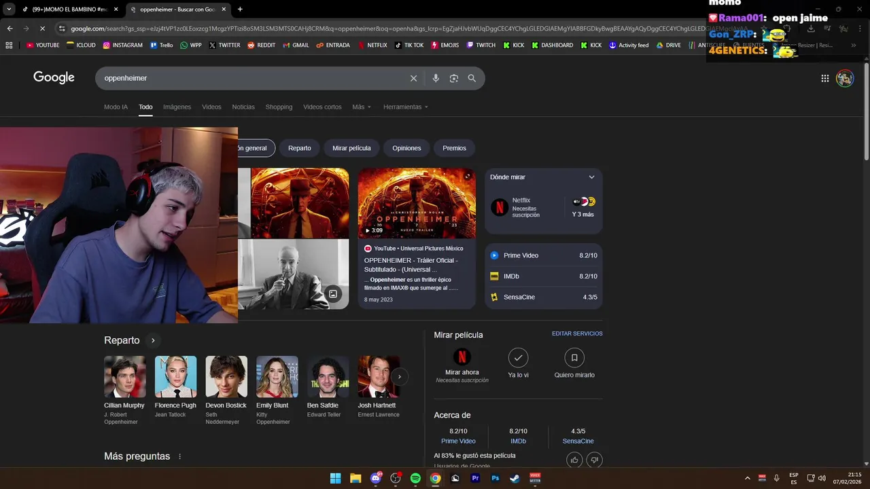The width and height of the screenshot is (870, 489).
Task: Open Spotify from the taskbar
Action: [415, 478]
